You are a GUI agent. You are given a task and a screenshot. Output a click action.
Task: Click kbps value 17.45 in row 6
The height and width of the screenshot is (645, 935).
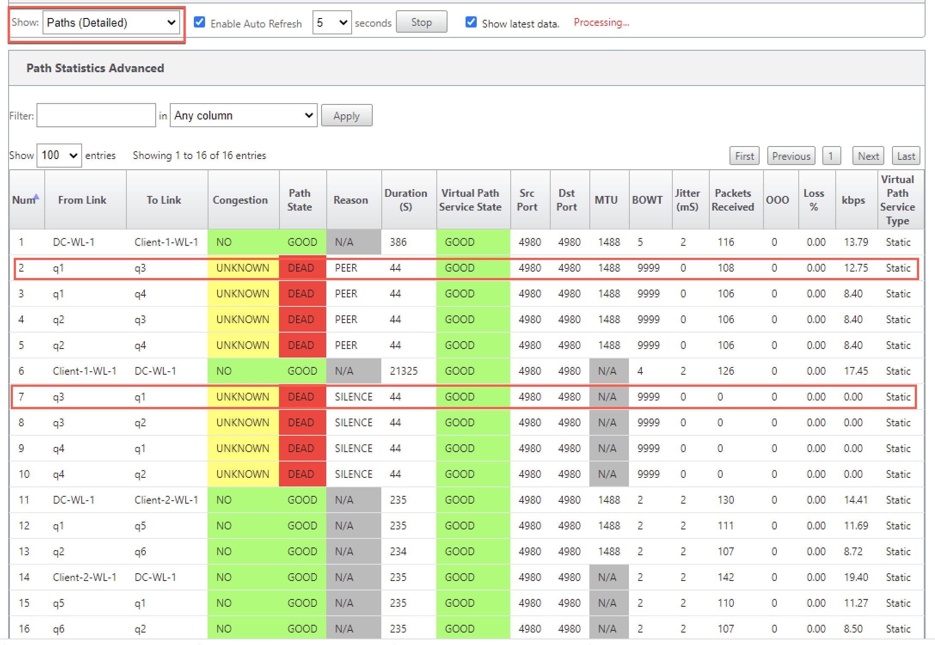(x=856, y=371)
